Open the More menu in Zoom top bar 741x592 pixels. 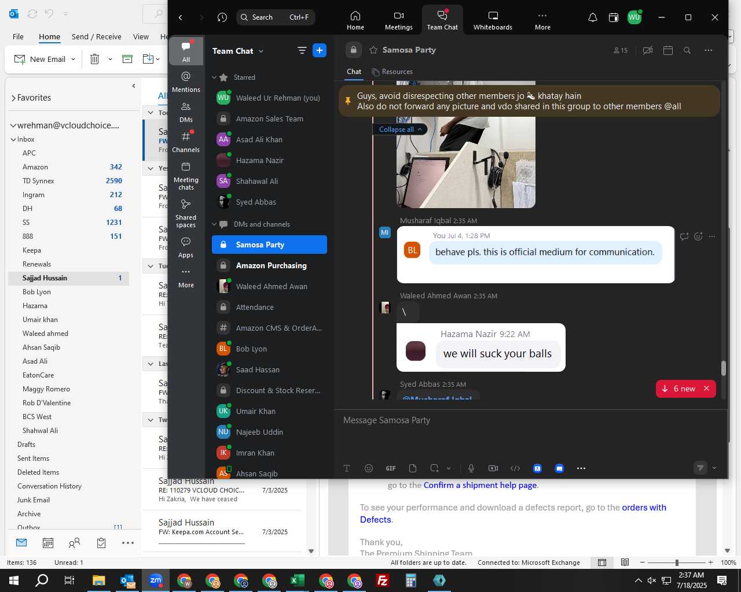pyautogui.click(x=542, y=20)
